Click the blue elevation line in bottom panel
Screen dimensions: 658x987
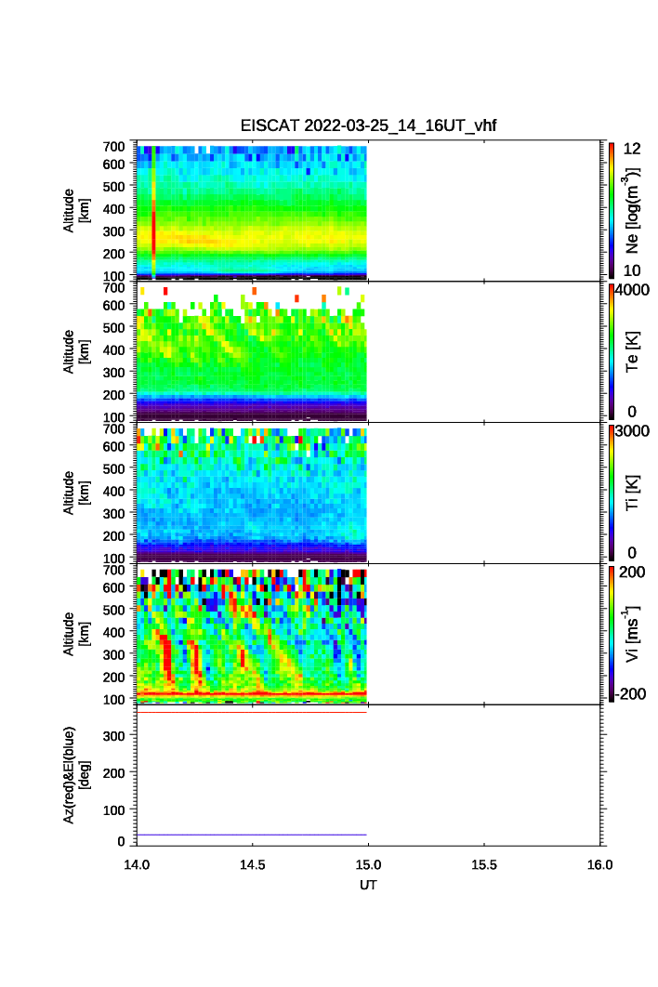click(251, 835)
